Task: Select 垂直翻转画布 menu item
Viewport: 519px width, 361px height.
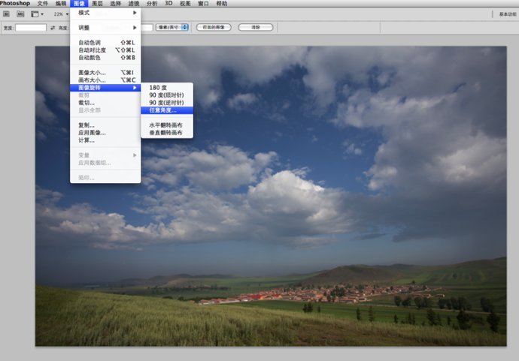Action: click(x=167, y=132)
